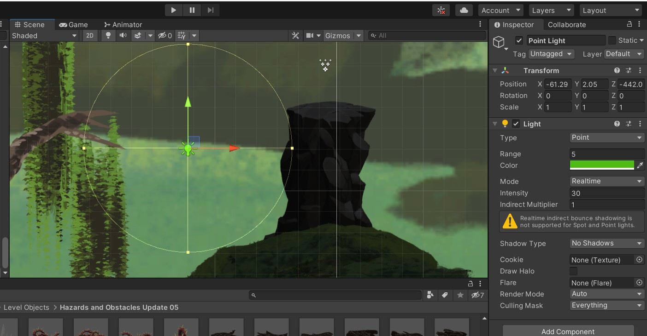The image size is (647, 336).
Task: Open Transform component help icon
Action: tap(617, 70)
